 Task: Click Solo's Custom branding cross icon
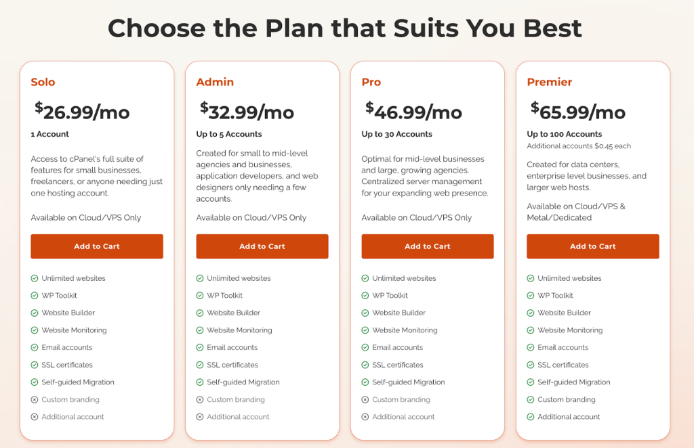click(x=35, y=400)
